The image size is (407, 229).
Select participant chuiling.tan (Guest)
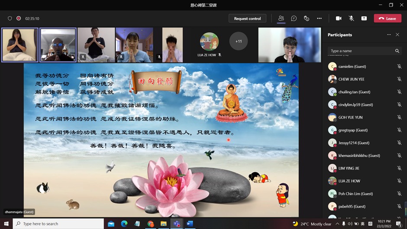coord(365,92)
